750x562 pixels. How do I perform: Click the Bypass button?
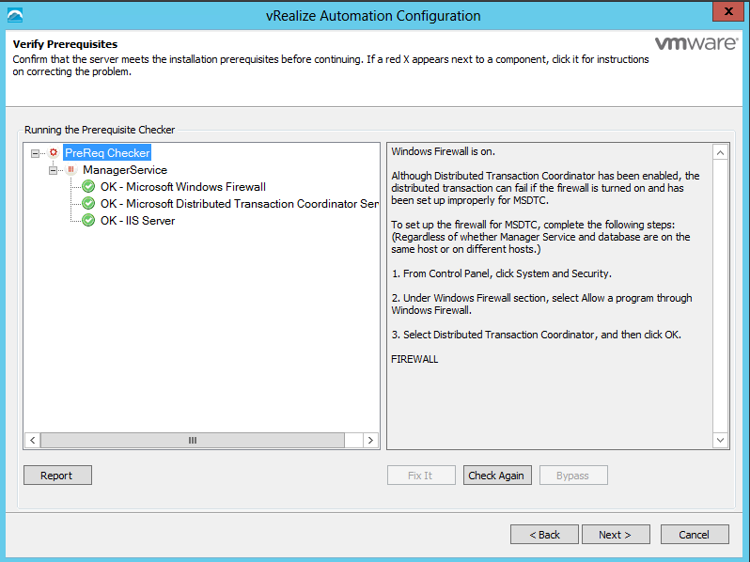(x=573, y=475)
